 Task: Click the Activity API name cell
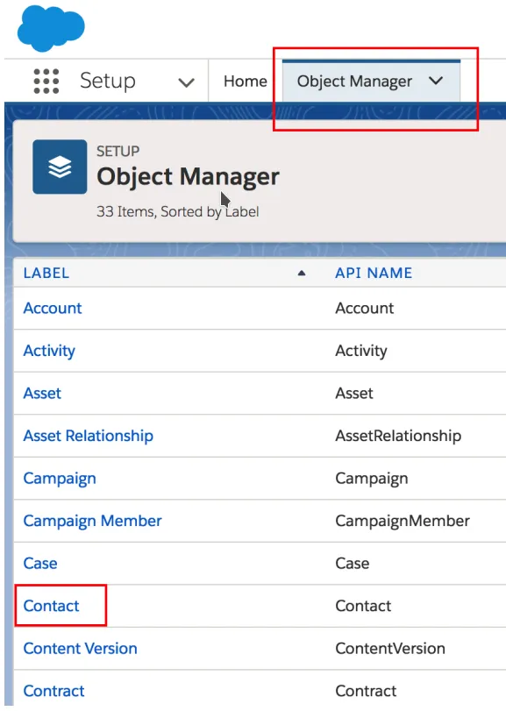click(361, 351)
